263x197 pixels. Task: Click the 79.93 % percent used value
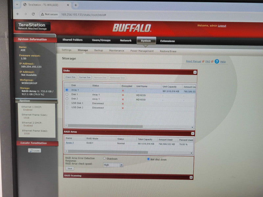183,144
